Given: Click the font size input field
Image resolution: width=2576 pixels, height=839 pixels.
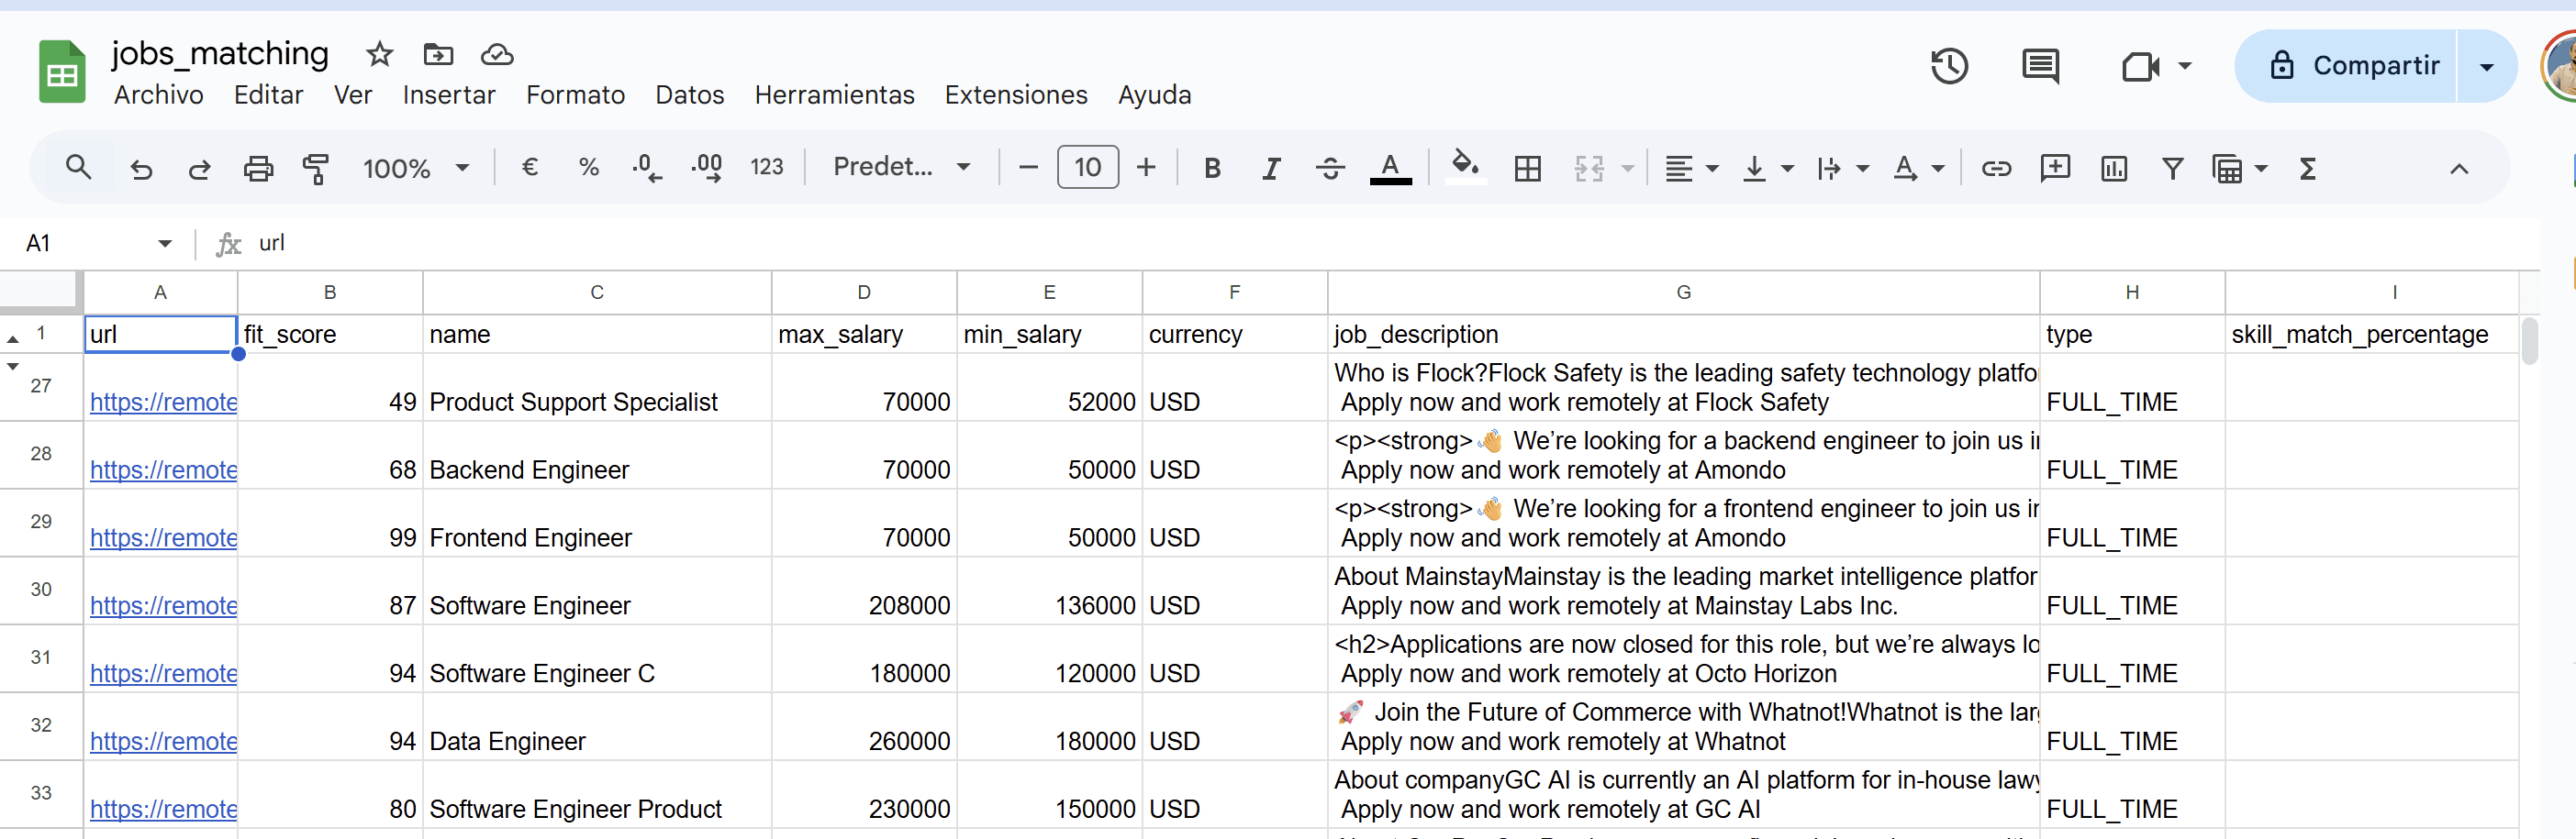Looking at the screenshot, I should pos(1087,167).
